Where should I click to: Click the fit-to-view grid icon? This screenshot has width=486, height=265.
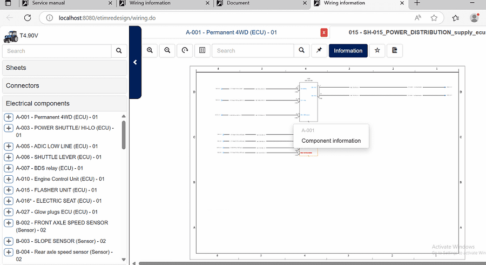click(x=202, y=50)
